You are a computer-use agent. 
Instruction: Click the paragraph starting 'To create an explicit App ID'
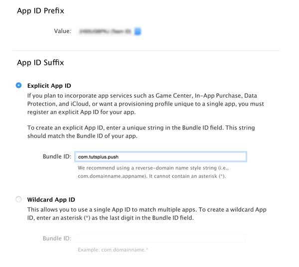tap(141, 132)
